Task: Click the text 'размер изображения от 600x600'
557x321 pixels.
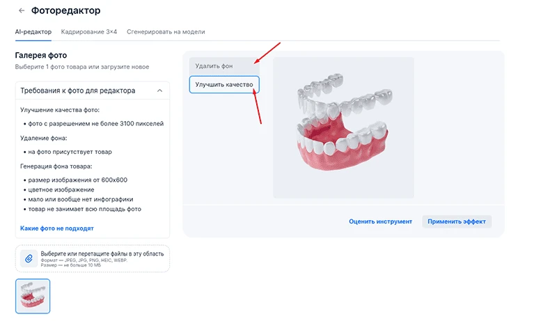Action: click(x=78, y=180)
